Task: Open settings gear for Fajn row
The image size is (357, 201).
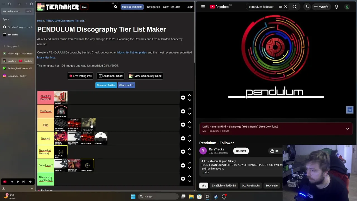Action: click(183, 125)
